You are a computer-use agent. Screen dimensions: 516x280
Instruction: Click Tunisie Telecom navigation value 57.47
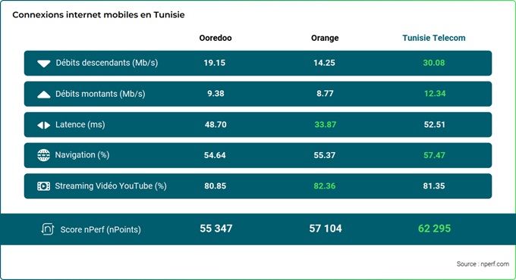(x=434, y=155)
